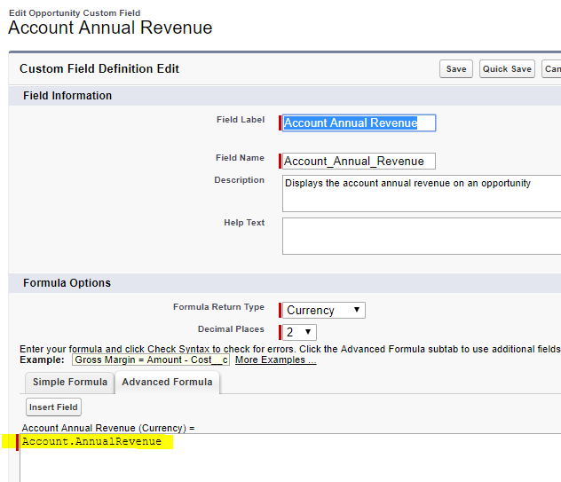Click the Insert Field button
This screenshot has height=482, width=561.
point(53,407)
